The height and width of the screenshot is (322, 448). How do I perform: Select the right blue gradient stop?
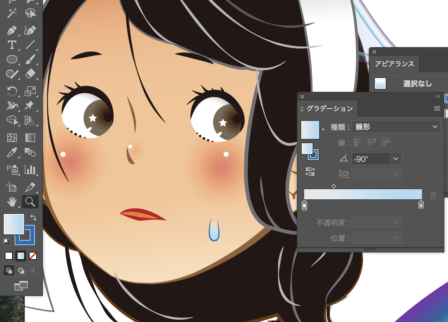pos(421,204)
